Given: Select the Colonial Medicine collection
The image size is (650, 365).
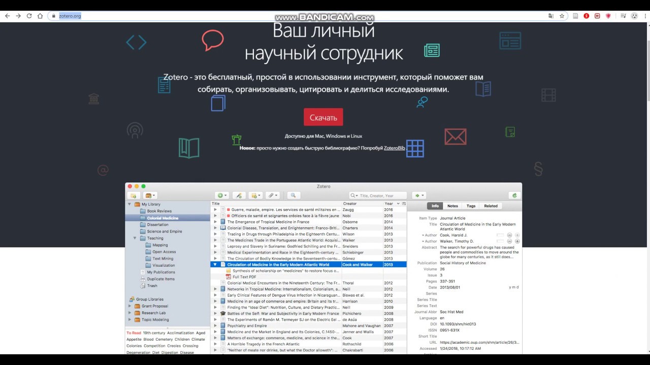Looking at the screenshot, I should point(168,218).
